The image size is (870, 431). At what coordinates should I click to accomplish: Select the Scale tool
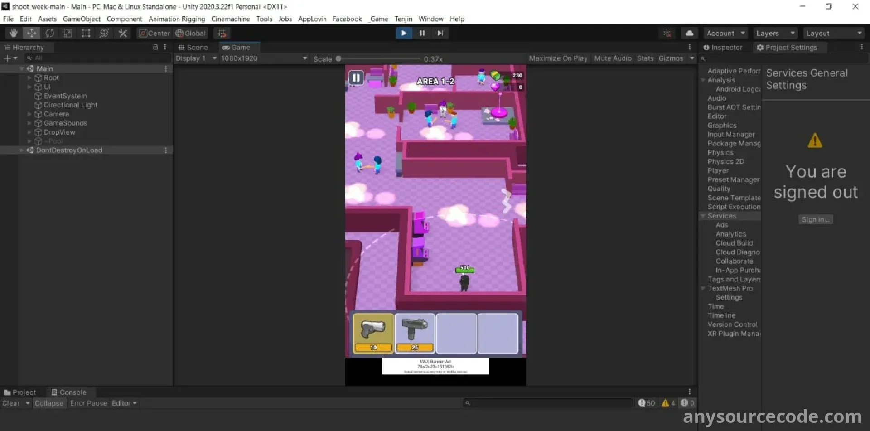68,33
